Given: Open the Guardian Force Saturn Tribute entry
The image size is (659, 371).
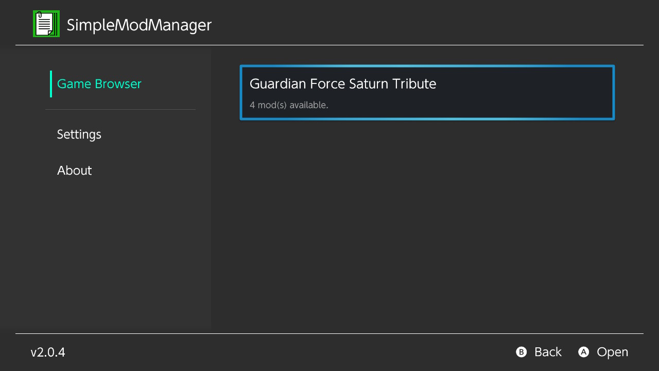Looking at the screenshot, I should click(427, 93).
